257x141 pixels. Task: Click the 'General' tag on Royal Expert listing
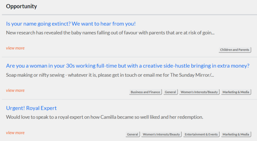click(x=133, y=134)
